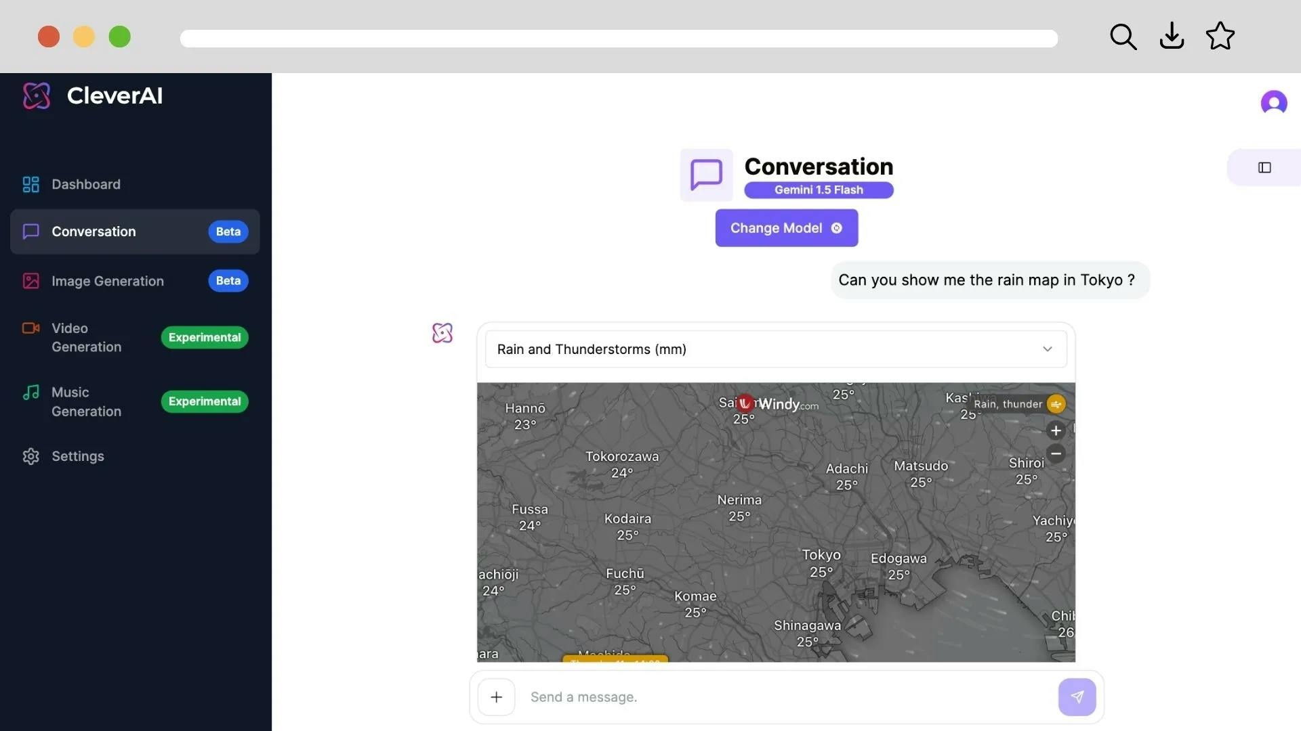The height and width of the screenshot is (731, 1301).
Task: Click the Adachi city label
Action: [x=847, y=469]
